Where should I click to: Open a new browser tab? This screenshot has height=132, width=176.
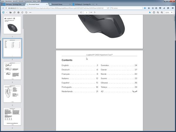click(97, 4)
